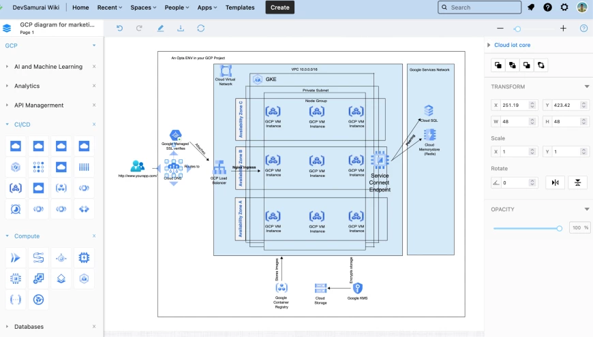The height and width of the screenshot is (337, 593).
Task: Open the Confluence help menu icon
Action: point(547,7)
